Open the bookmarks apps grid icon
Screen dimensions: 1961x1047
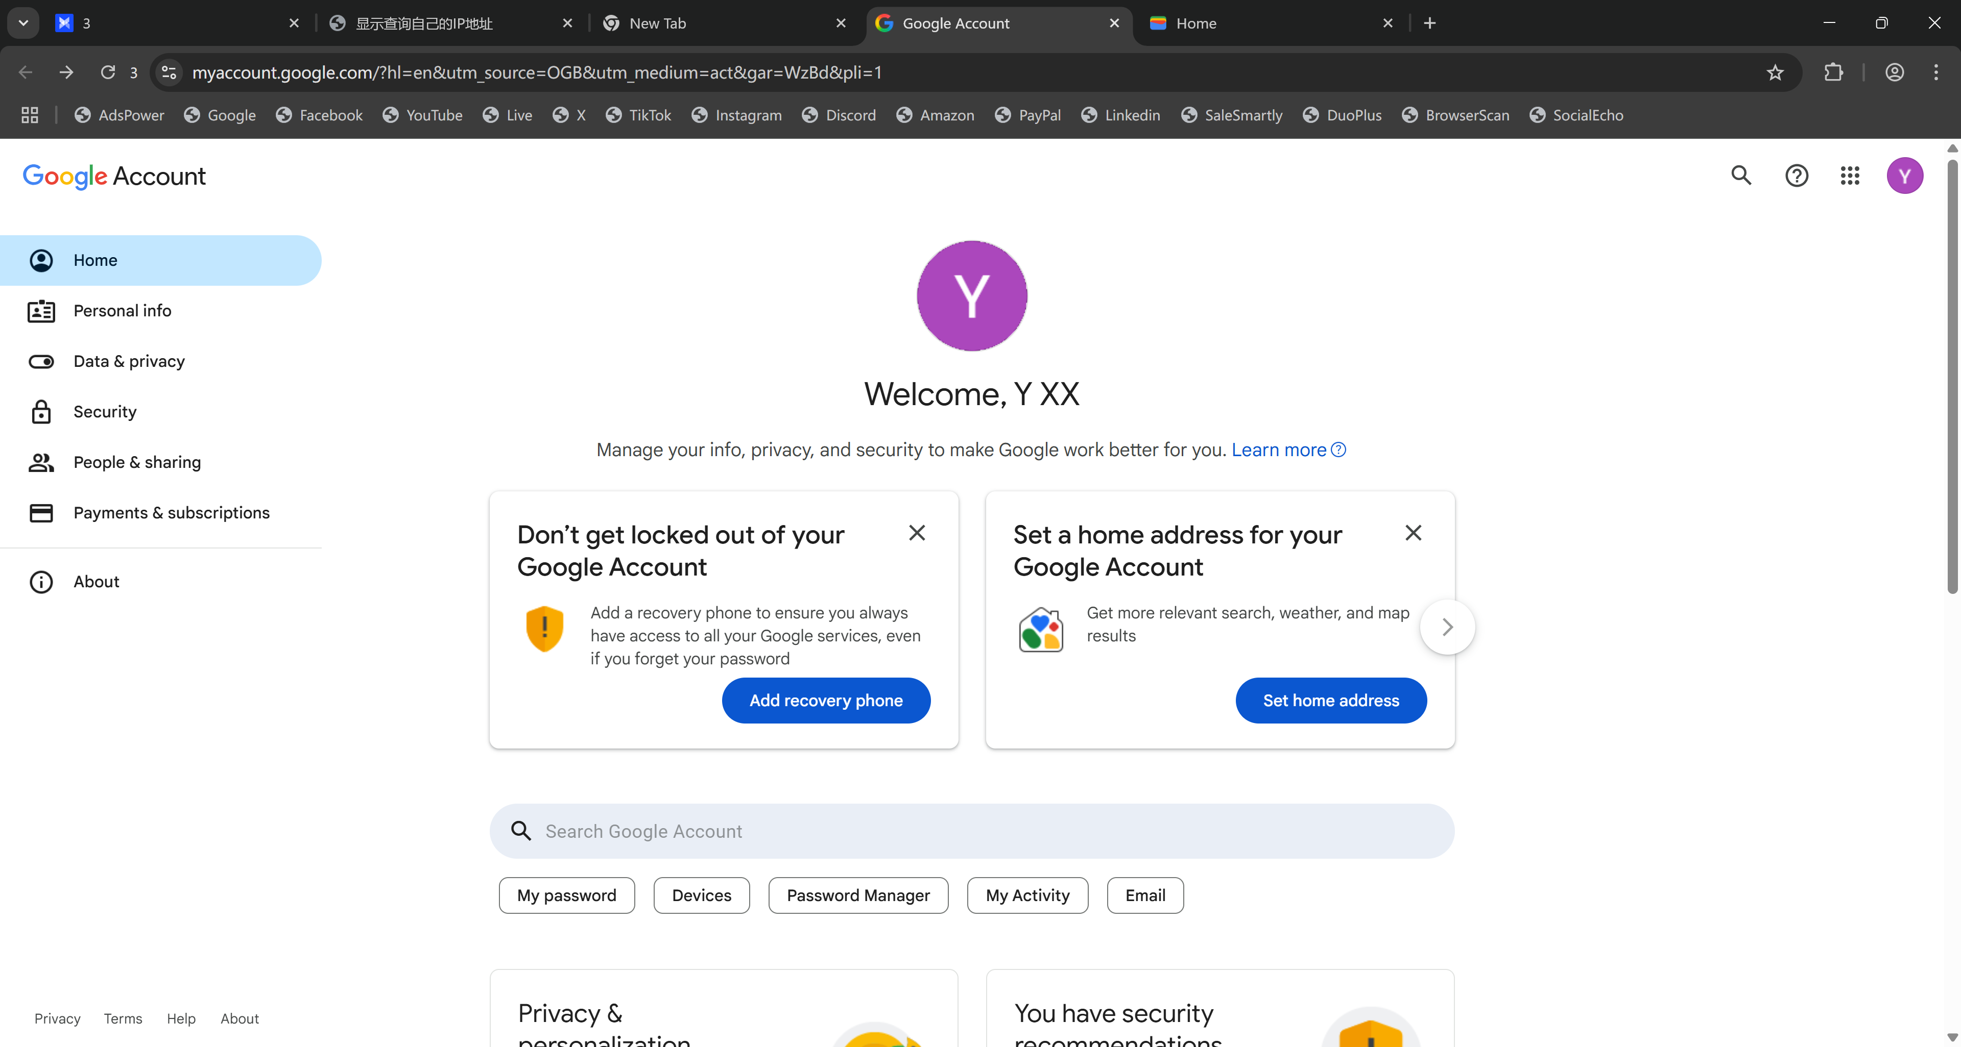(x=30, y=116)
